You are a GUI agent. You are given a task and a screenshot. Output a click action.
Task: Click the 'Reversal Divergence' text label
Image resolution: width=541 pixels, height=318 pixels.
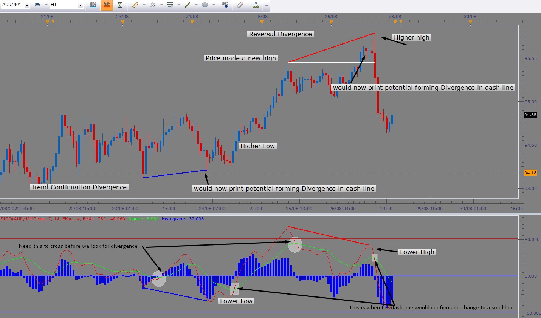tap(281, 34)
